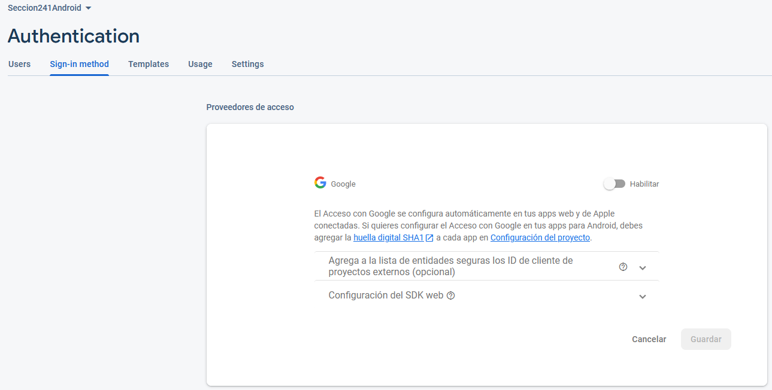
Task: Click the Google provider G logo
Action: (320, 182)
